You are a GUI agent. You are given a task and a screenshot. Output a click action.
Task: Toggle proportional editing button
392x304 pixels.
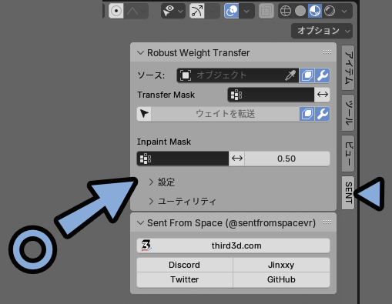point(116,11)
